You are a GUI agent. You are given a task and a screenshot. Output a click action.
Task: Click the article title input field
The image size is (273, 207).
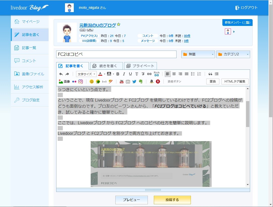coord(116,54)
